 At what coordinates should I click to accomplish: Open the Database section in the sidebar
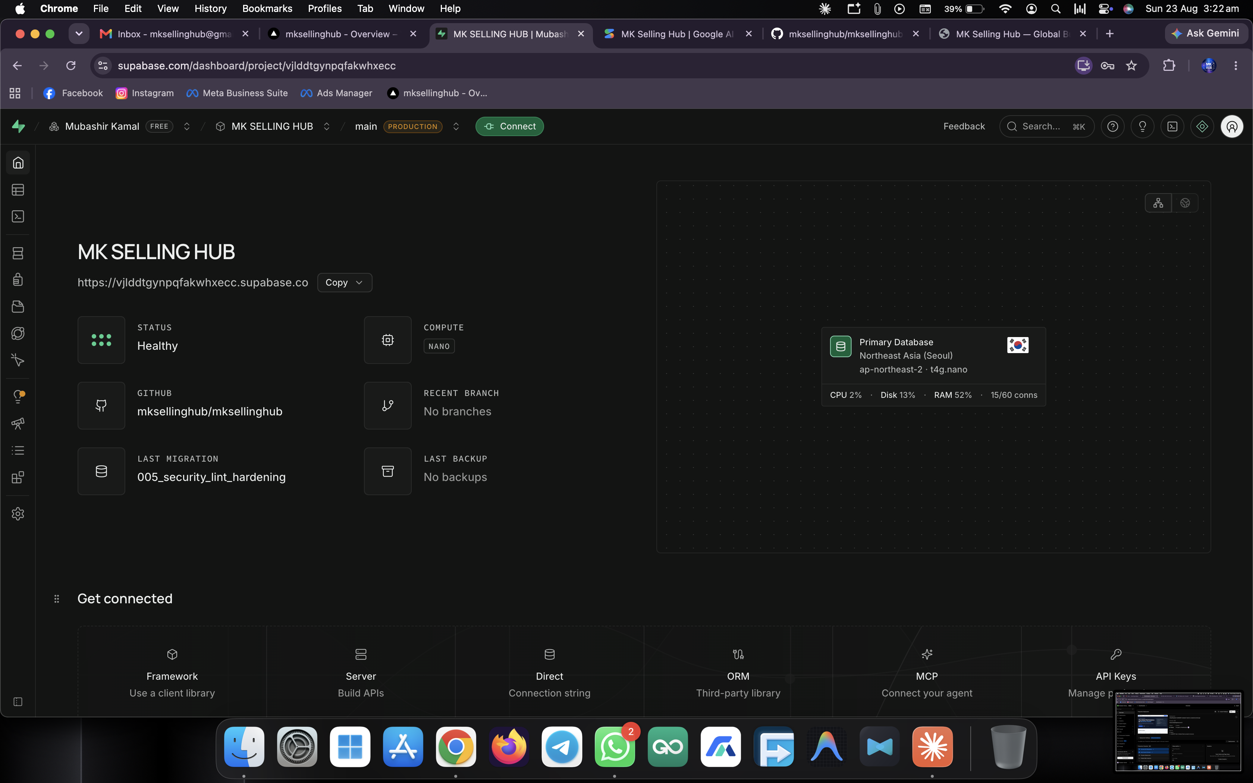18,253
